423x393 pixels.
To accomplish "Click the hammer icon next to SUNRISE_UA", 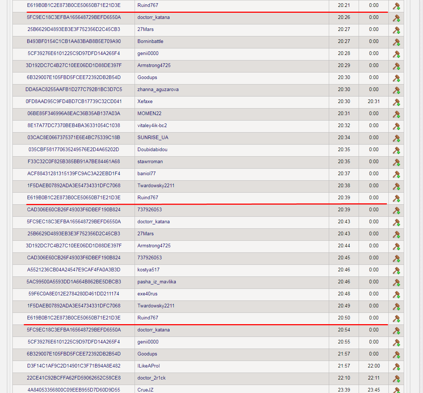I will tap(396, 138).
